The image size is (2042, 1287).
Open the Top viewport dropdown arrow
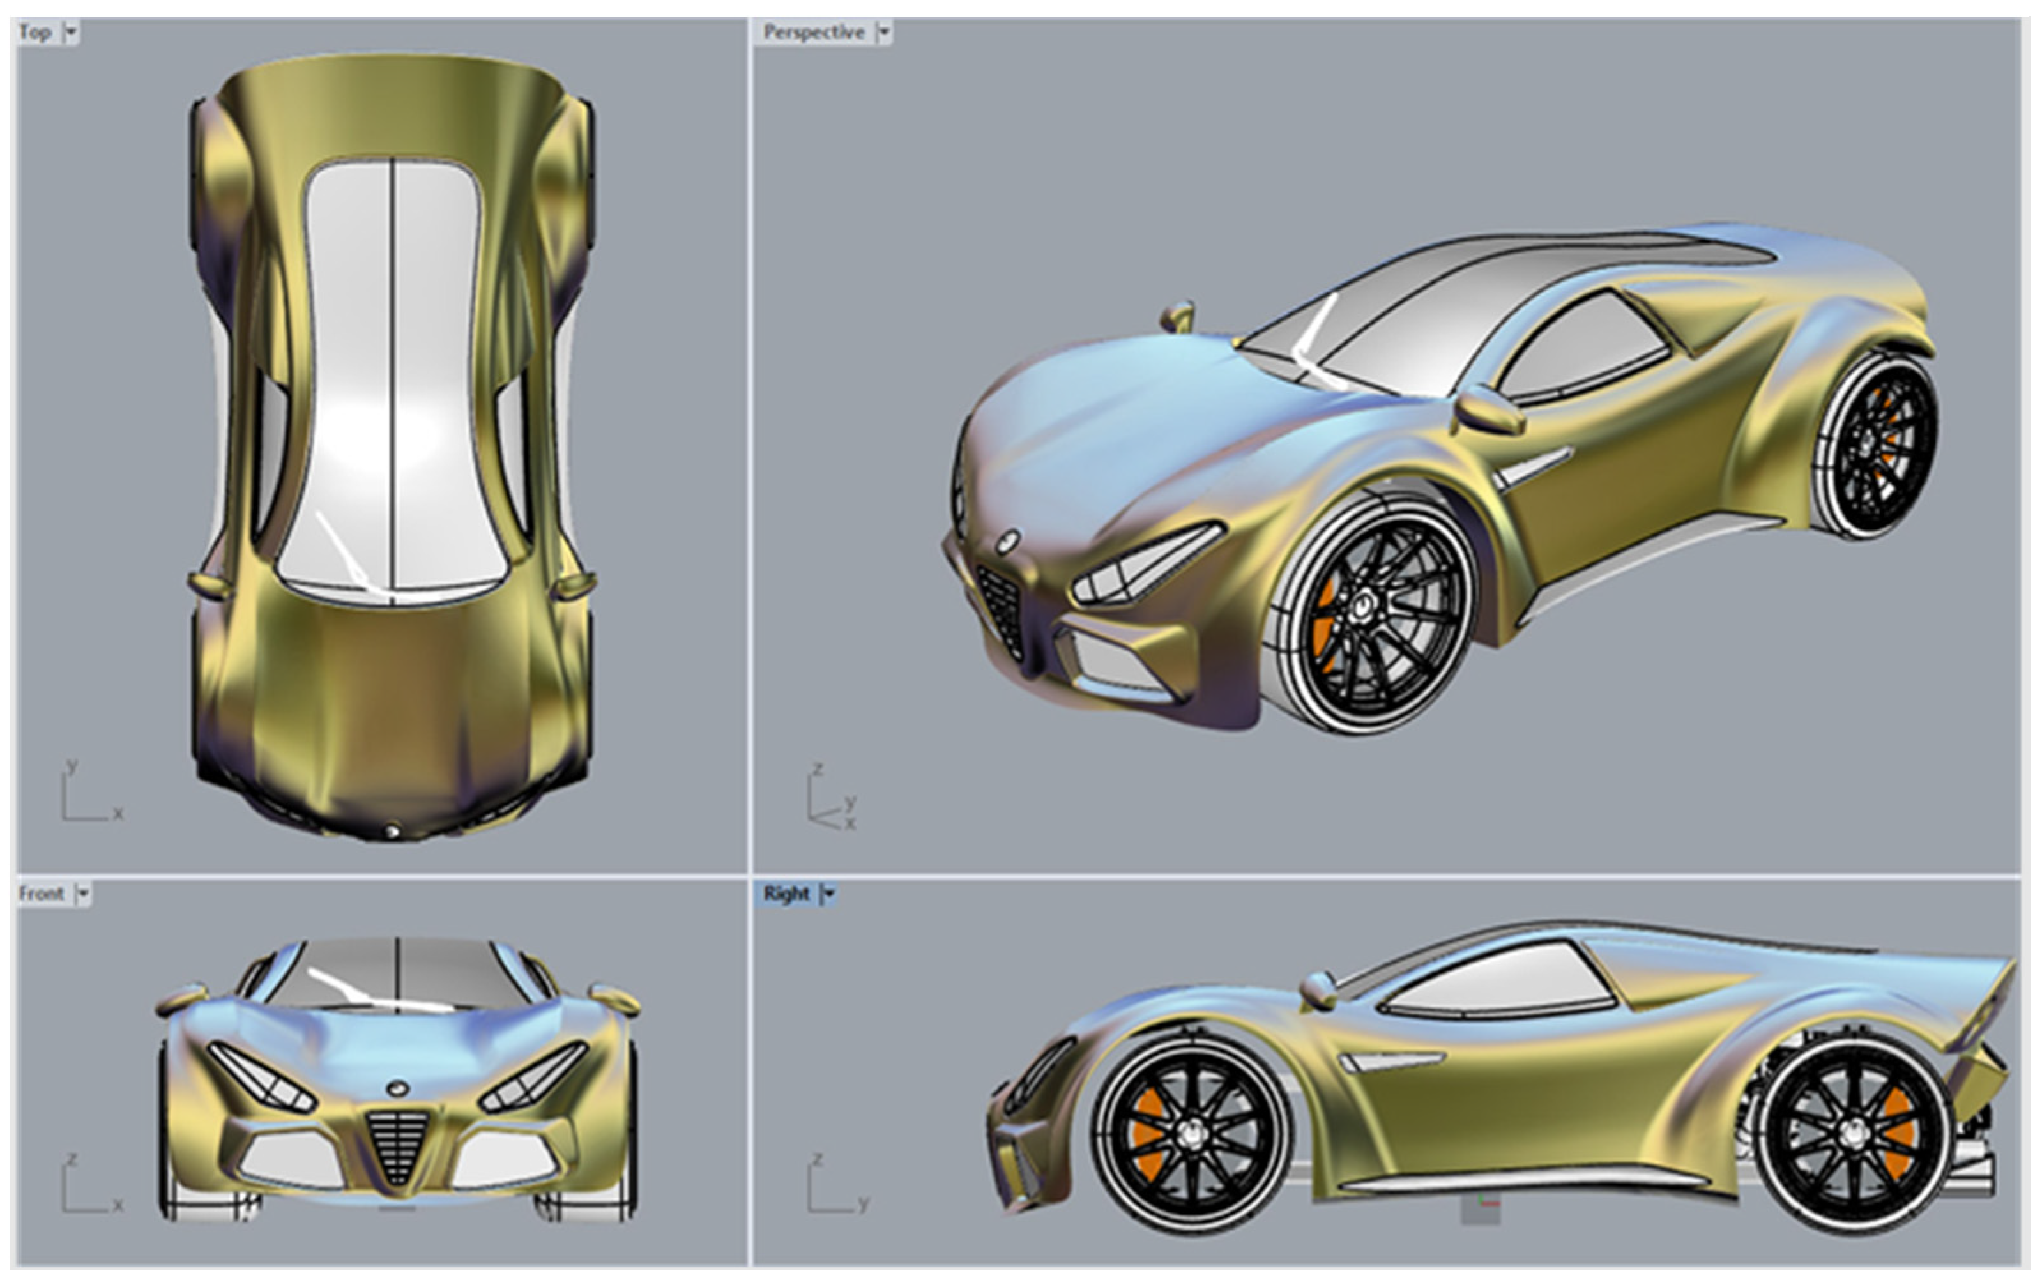[72, 32]
